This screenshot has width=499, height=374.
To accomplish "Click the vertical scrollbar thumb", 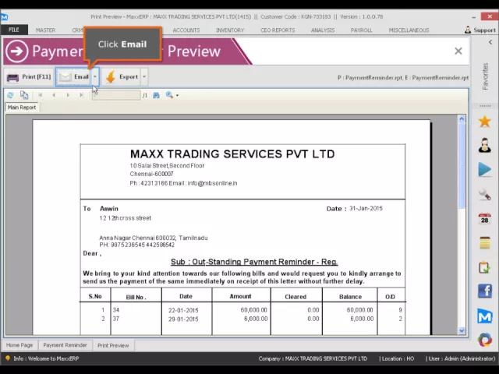I will click(462, 165).
